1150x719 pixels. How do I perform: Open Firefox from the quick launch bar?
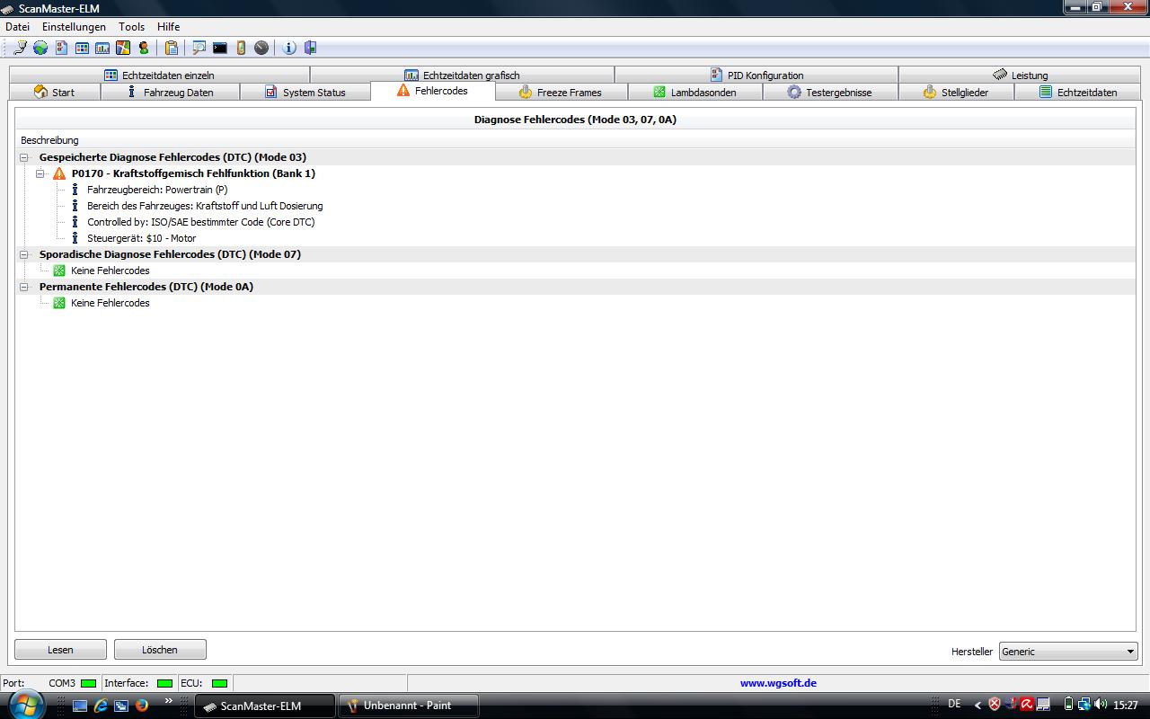tap(141, 706)
